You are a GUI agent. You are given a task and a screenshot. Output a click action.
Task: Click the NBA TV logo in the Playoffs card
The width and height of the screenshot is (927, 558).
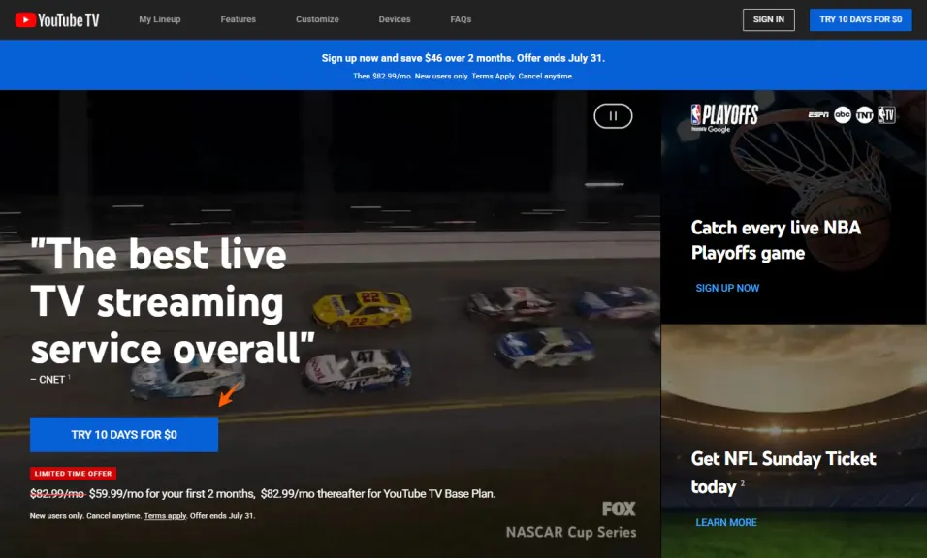(886, 115)
